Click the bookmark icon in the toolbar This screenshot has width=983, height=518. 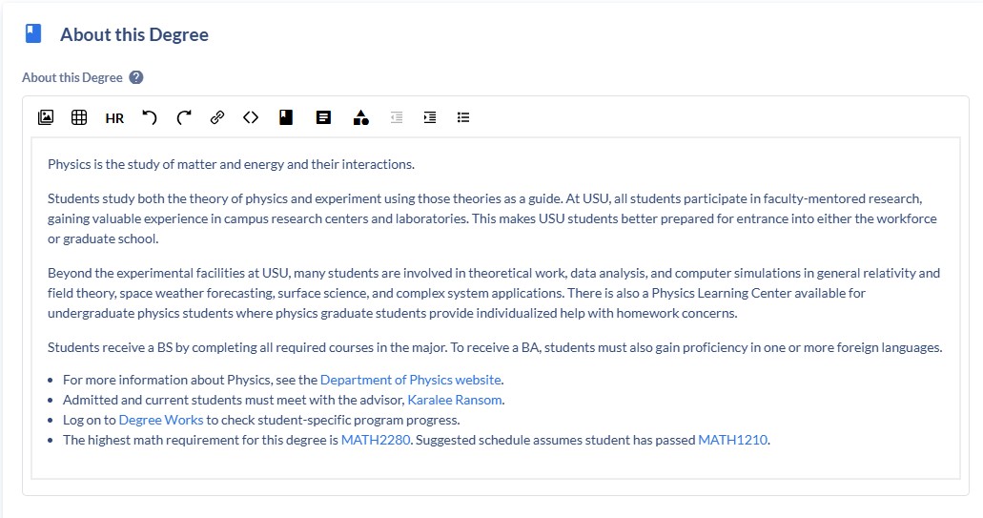coord(286,117)
